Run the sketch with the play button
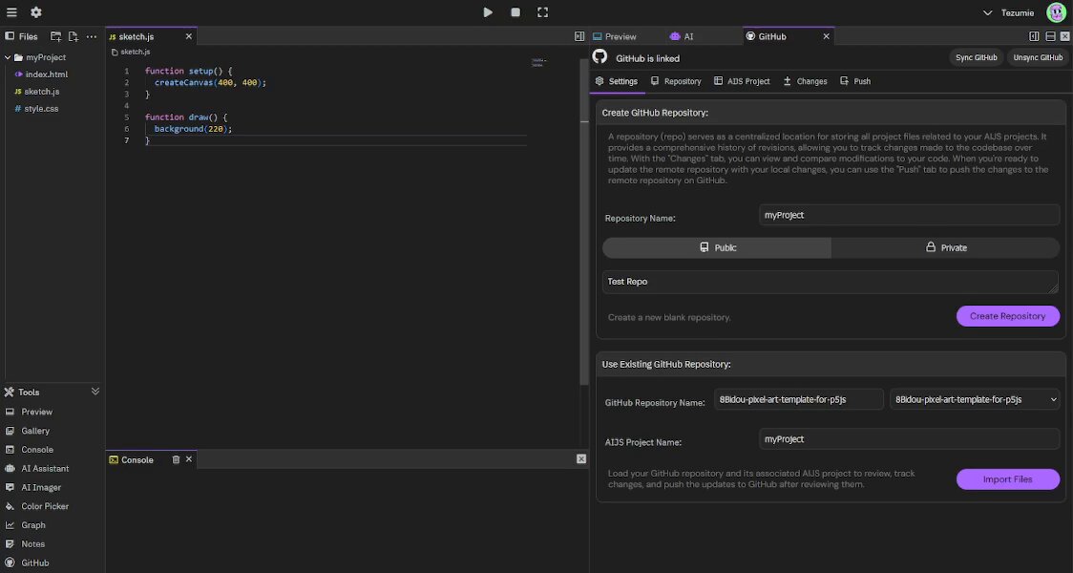The image size is (1073, 573). pyautogui.click(x=488, y=12)
